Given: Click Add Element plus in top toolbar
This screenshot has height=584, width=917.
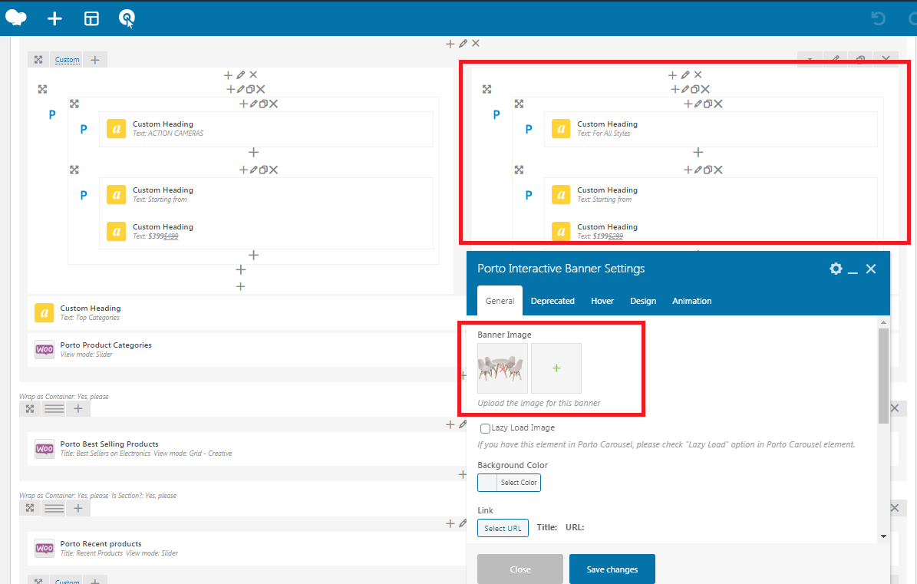Looking at the screenshot, I should pos(54,18).
